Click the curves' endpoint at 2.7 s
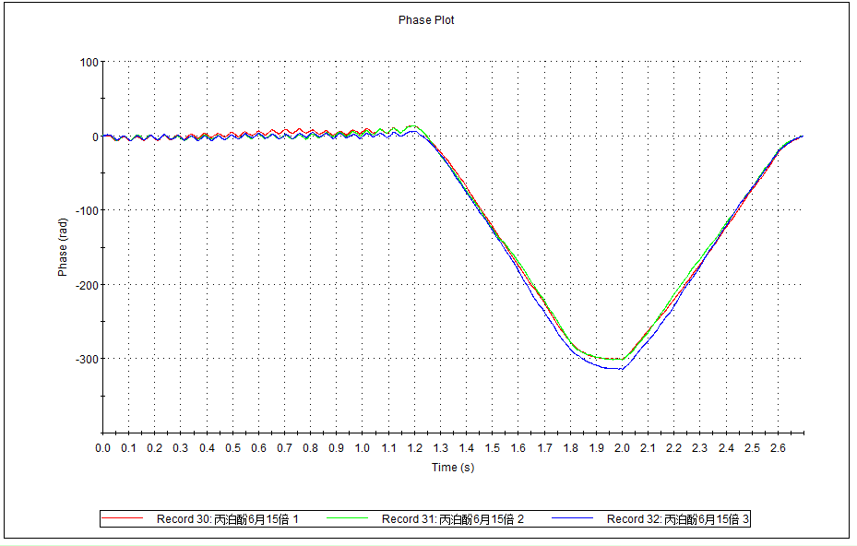 802,136
